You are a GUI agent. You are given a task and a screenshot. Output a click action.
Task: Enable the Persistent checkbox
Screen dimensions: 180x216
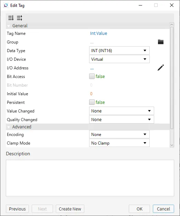(x=92, y=102)
